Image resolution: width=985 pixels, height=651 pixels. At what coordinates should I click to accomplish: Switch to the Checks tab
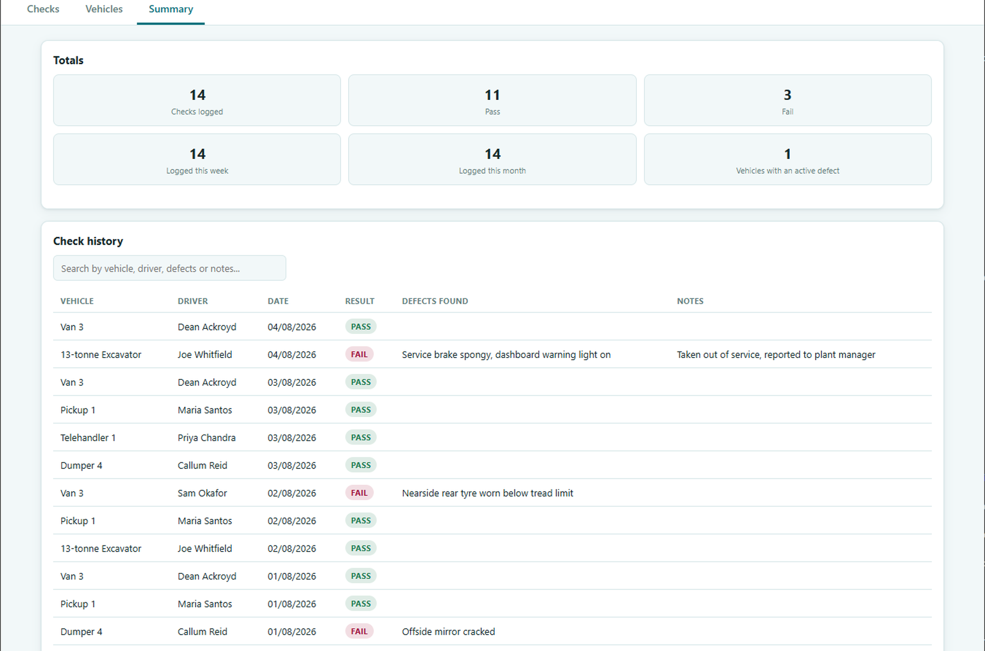[x=43, y=9]
